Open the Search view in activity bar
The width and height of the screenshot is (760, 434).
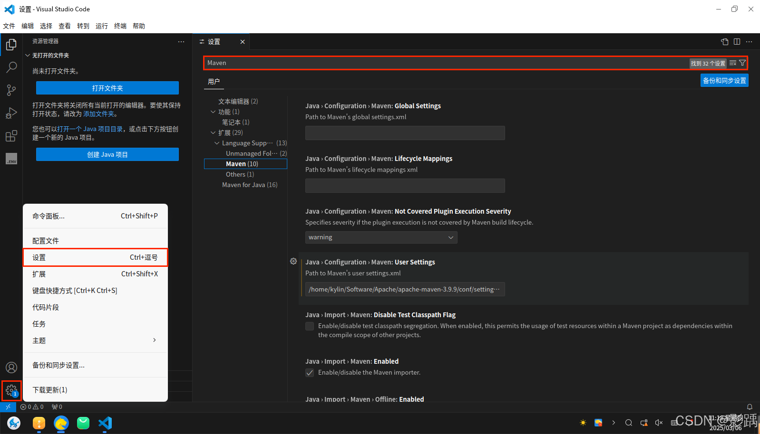point(11,67)
